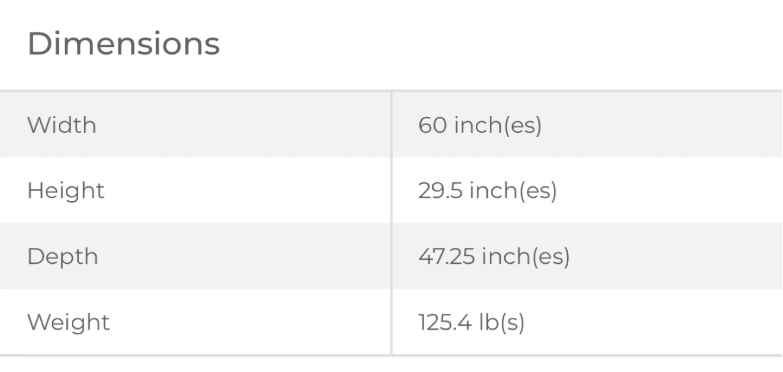Click the number 60 in Width row
Image resolution: width=783 pixels, height=372 pixels.
click(432, 125)
